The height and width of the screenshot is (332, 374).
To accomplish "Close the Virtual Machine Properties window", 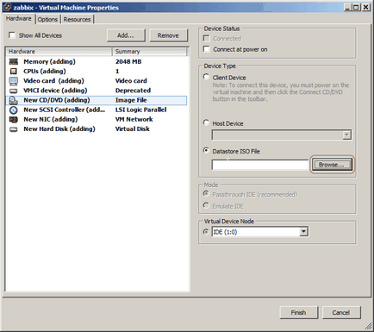I will (x=366, y=8).
